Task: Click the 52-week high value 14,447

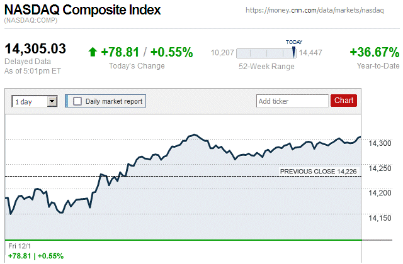Action: pyautogui.click(x=310, y=53)
